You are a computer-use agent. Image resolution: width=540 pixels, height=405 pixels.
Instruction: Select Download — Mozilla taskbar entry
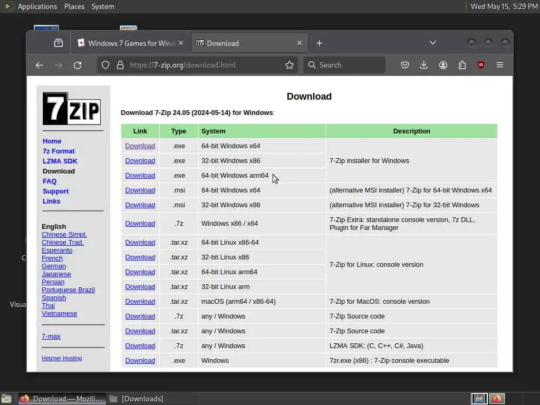[x=62, y=399]
